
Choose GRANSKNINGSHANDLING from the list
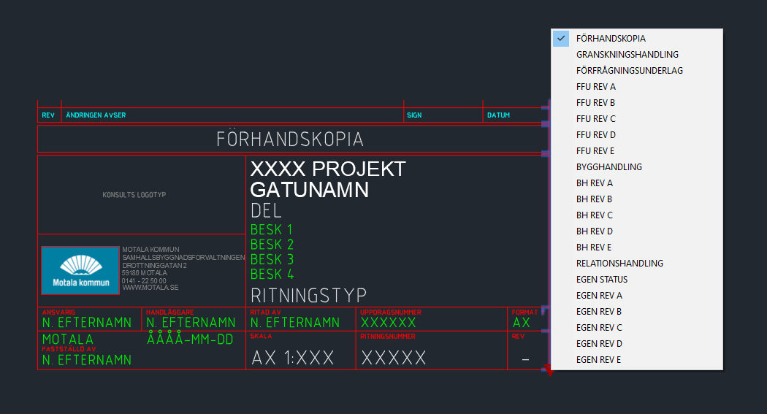pyautogui.click(x=627, y=55)
